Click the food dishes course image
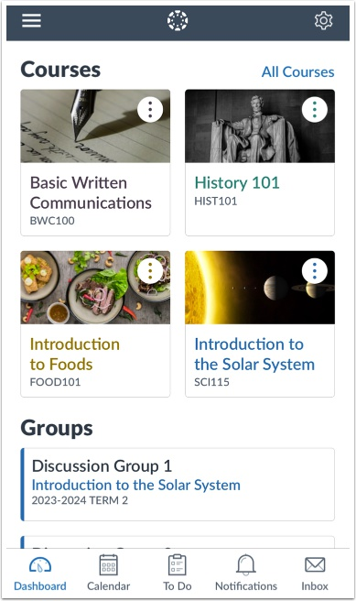Image resolution: width=356 pixels, height=601 pixels. 95,288
